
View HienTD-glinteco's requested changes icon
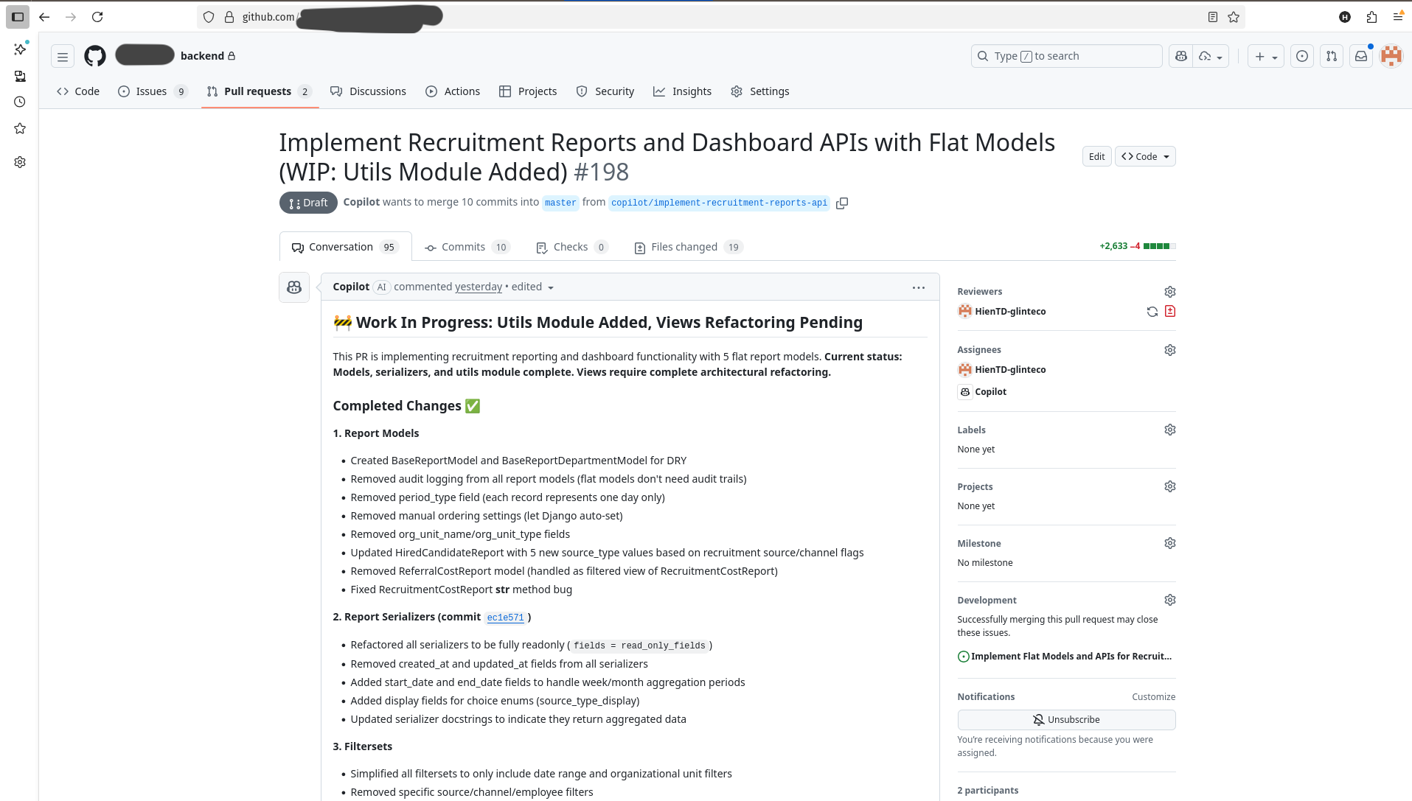point(1170,311)
